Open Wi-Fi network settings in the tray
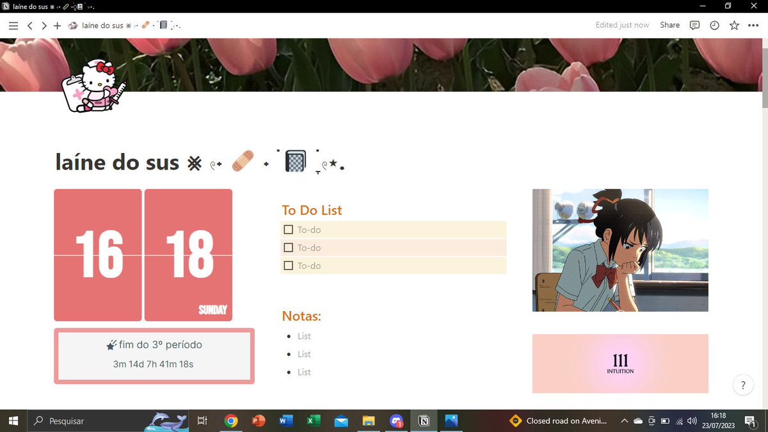Screen dimensions: 768x432 [679, 421]
